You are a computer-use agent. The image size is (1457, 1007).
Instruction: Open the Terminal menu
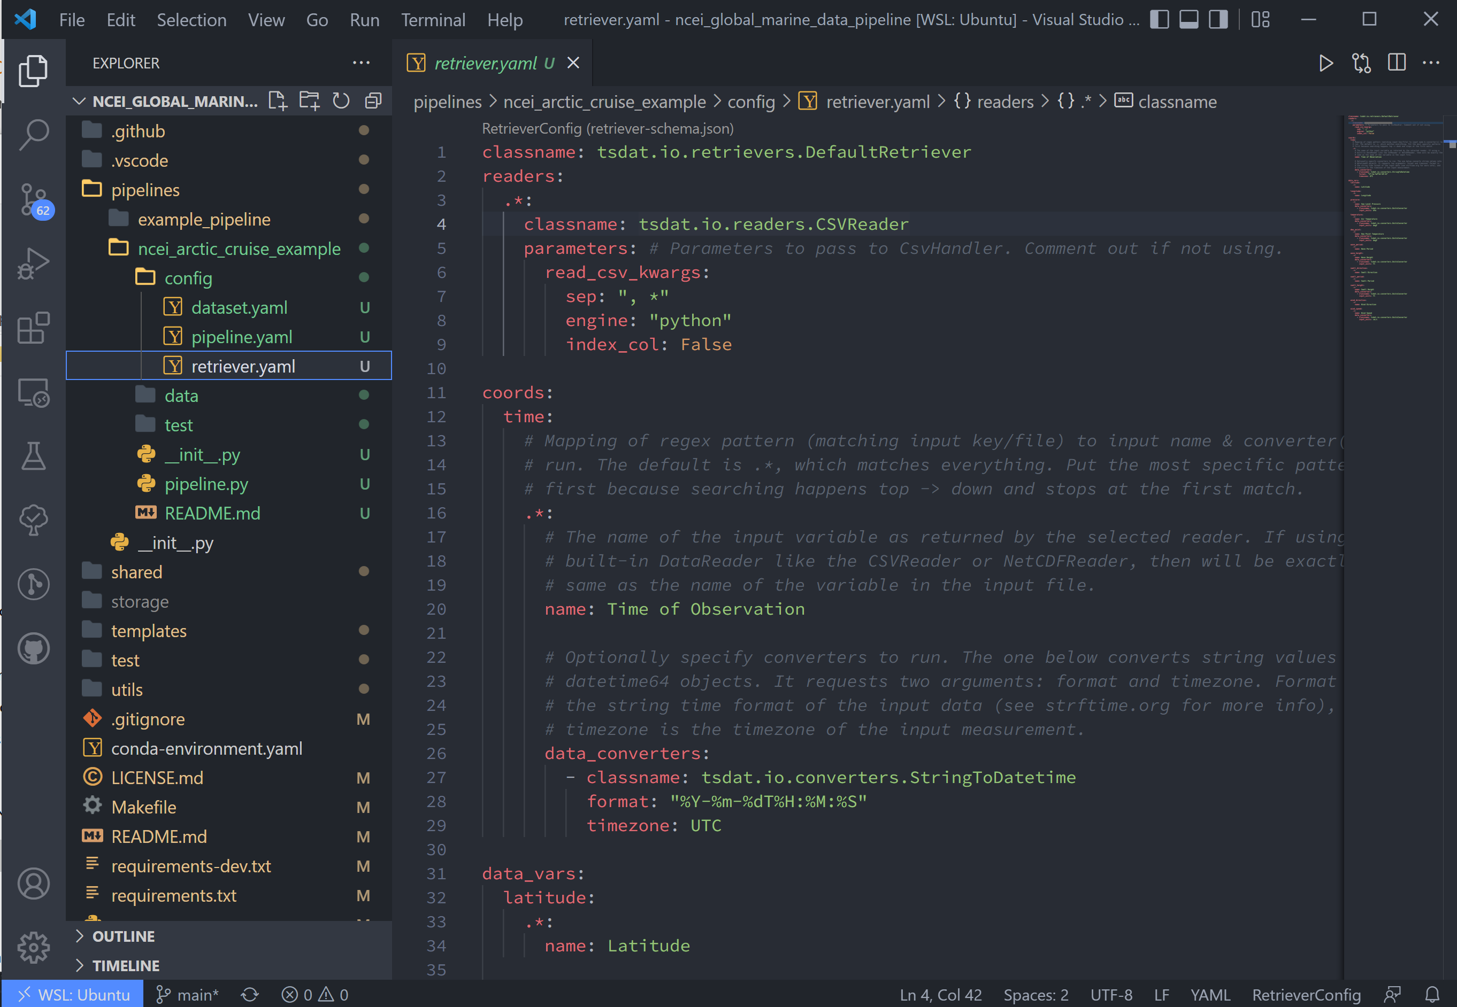[433, 20]
